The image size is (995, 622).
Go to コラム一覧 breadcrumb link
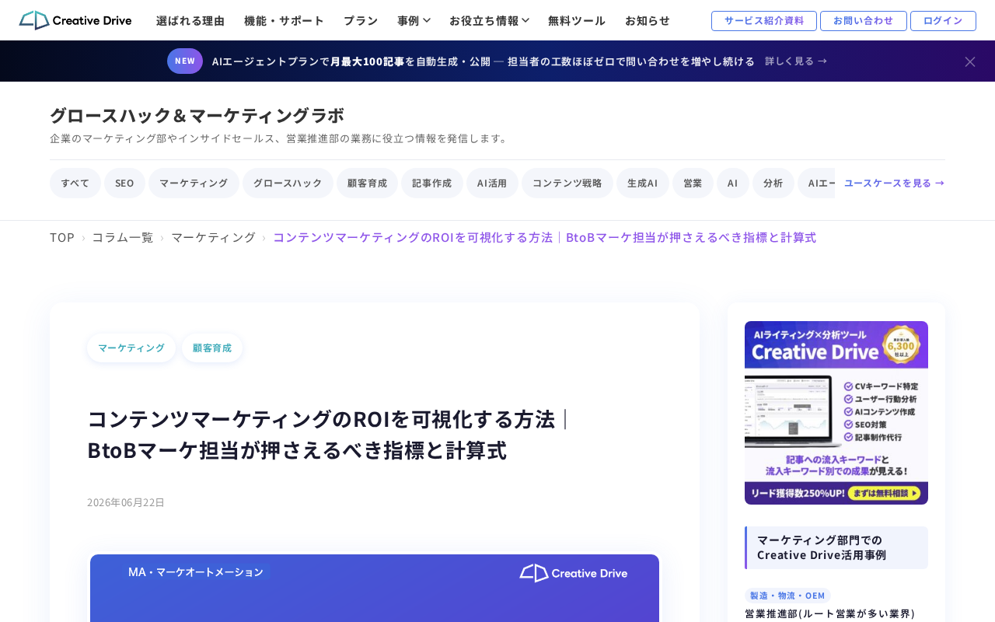(x=123, y=237)
